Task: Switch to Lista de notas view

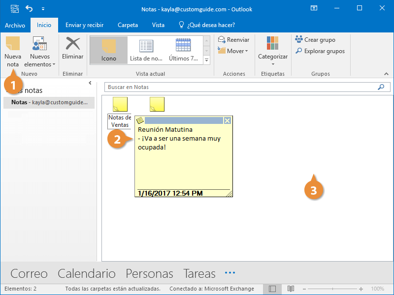Action: [146, 50]
